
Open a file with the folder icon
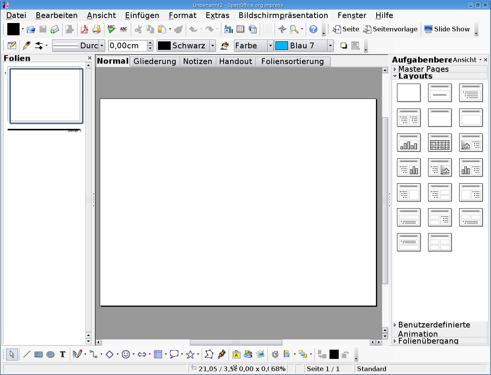click(x=31, y=29)
